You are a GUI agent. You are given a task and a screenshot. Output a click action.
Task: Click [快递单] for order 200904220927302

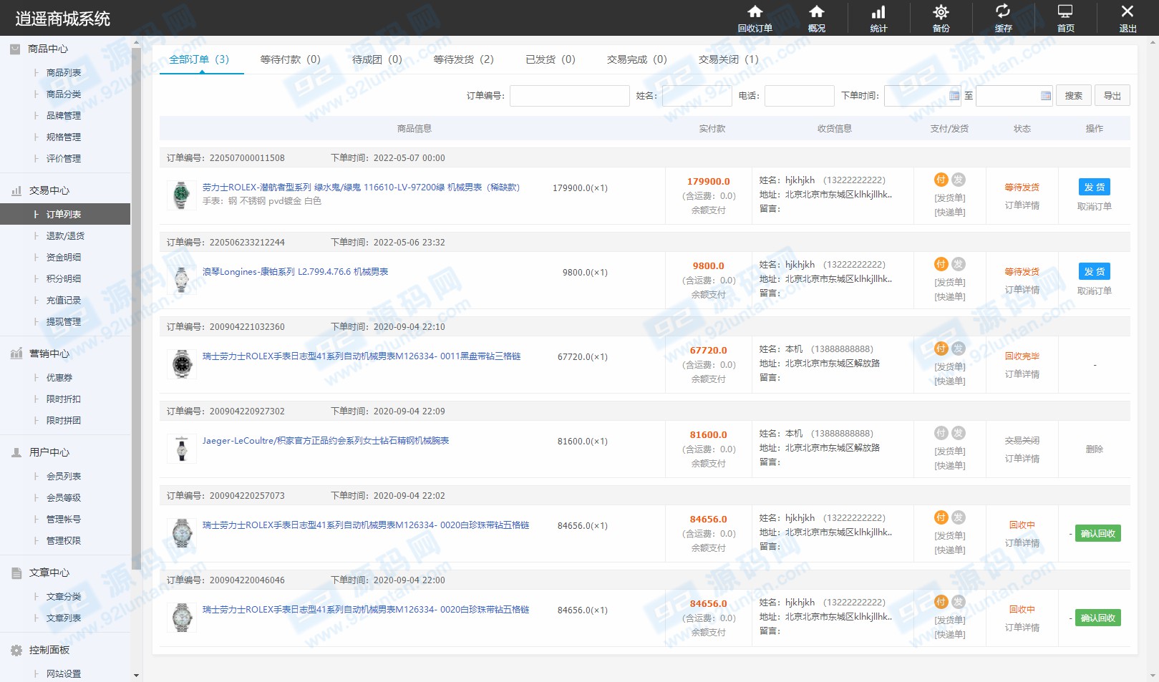949,466
